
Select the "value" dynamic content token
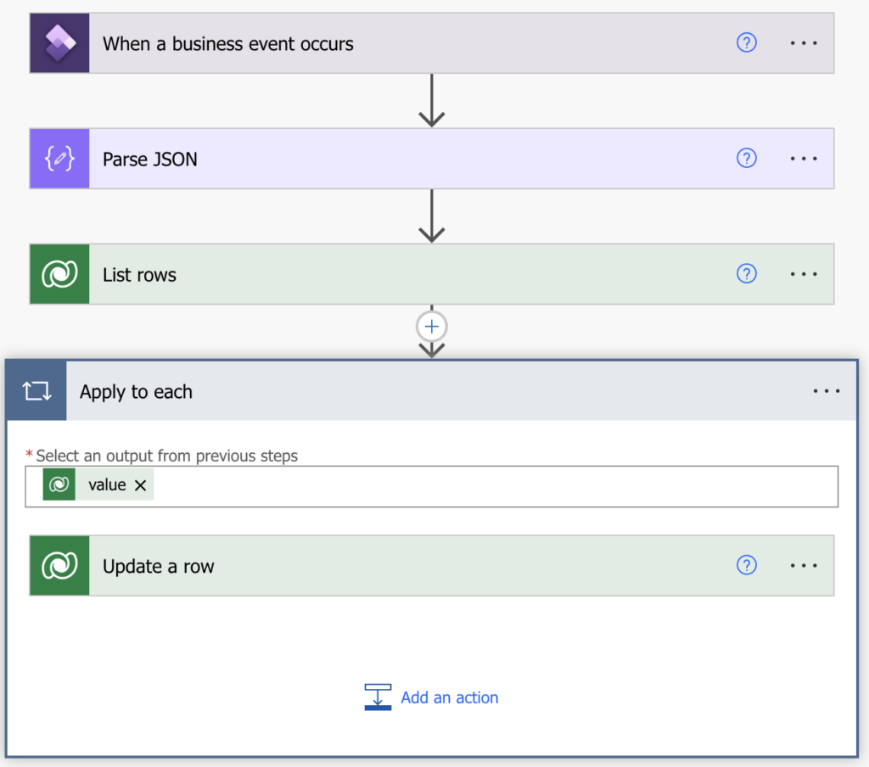pyautogui.click(x=98, y=484)
